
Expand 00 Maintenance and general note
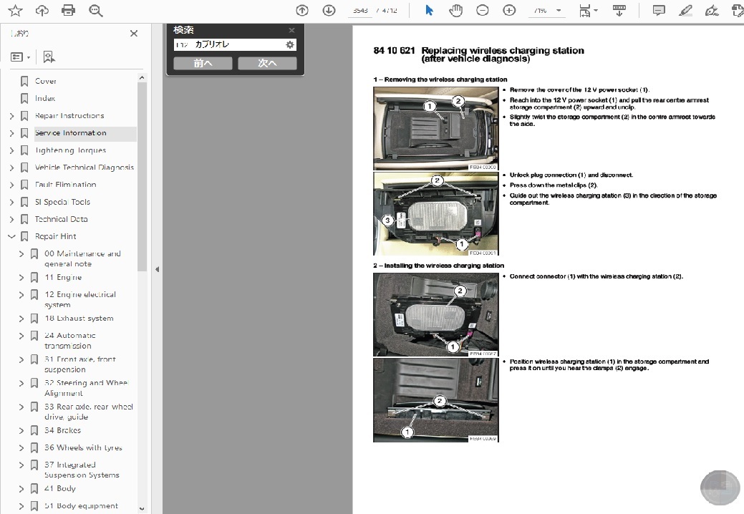click(x=21, y=253)
